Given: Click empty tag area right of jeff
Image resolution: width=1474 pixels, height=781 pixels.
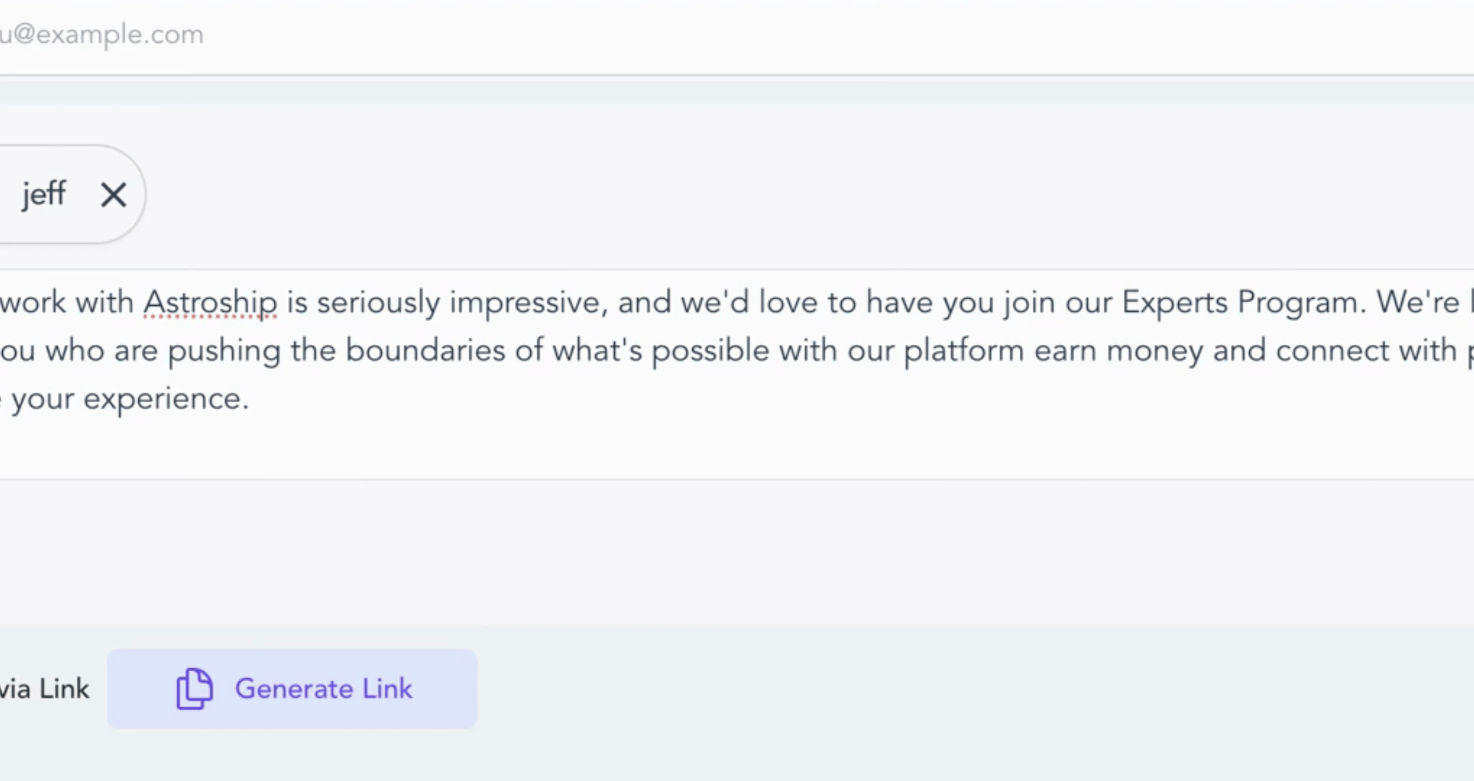Looking at the screenshot, I should pyautogui.click(x=723, y=194).
